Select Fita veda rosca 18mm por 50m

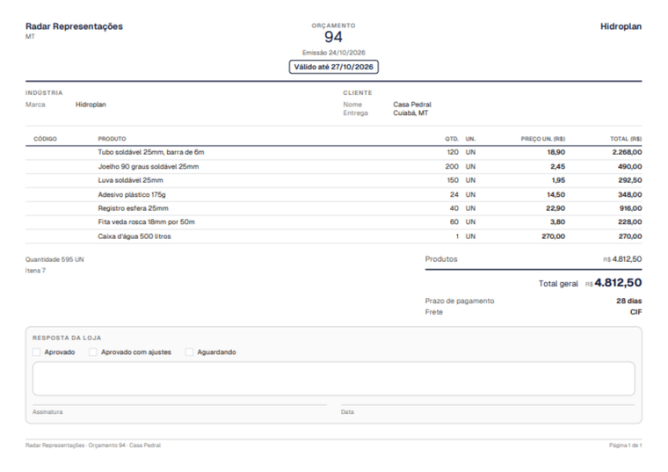click(x=146, y=222)
